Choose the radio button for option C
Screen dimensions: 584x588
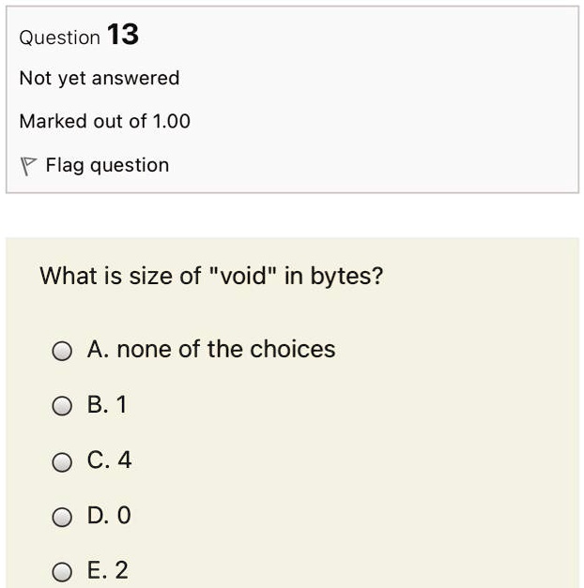62,461
